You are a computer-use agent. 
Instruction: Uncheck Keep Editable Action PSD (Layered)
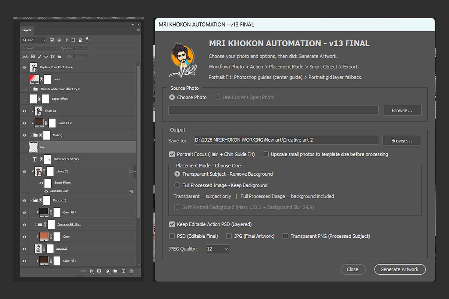[x=172, y=224]
